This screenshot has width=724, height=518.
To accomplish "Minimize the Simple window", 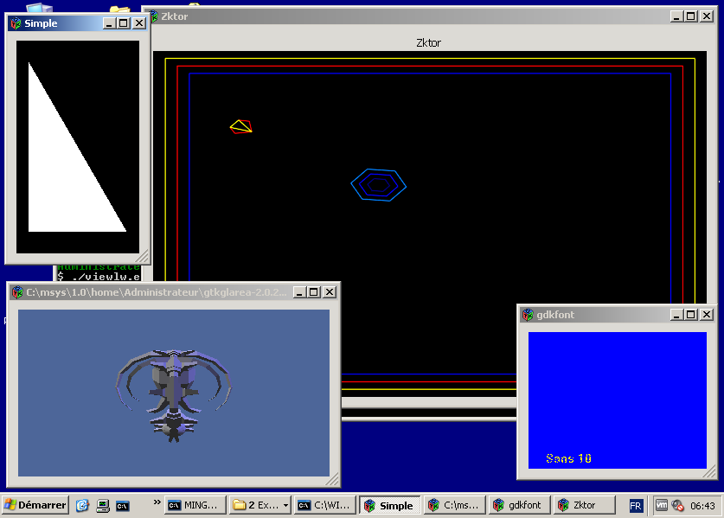I will tap(109, 23).
